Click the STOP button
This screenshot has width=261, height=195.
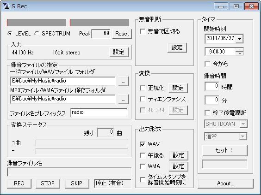(48, 183)
